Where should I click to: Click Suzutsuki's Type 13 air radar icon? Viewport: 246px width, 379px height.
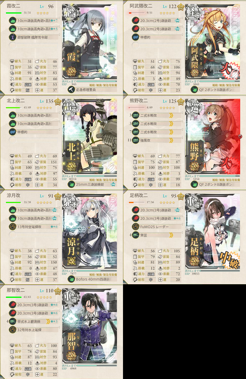point(13,227)
